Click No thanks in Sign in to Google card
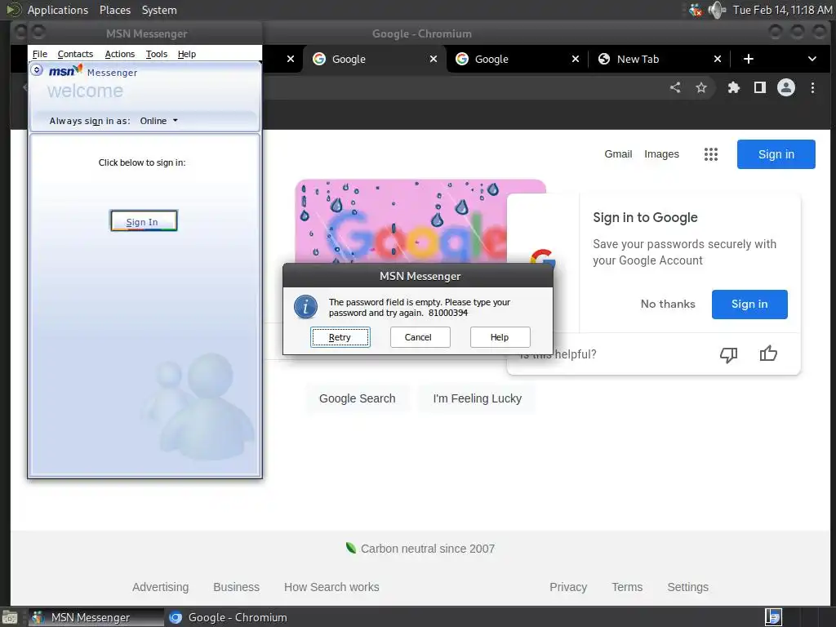Screen dimensions: 836x627 pos(668,304)
